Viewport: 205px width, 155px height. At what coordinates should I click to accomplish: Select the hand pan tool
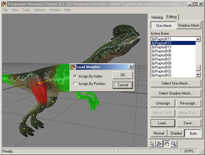coord(166,144)
